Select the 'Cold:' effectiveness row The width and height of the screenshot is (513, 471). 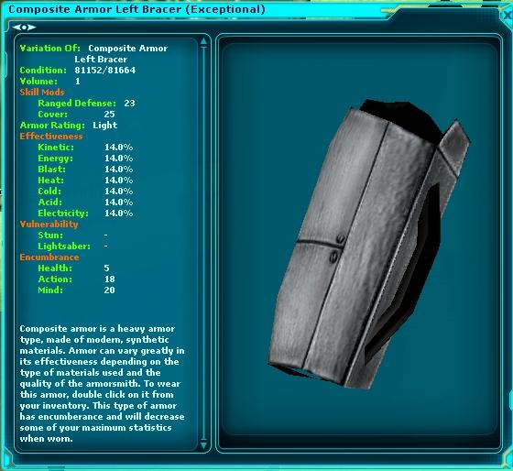(x=85, y=192)
